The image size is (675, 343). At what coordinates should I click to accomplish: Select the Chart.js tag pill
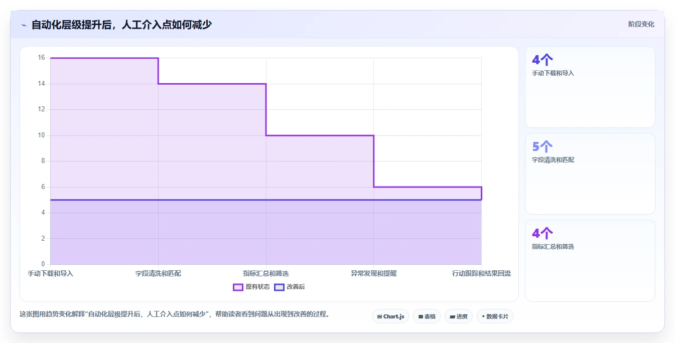coord(390,316)
